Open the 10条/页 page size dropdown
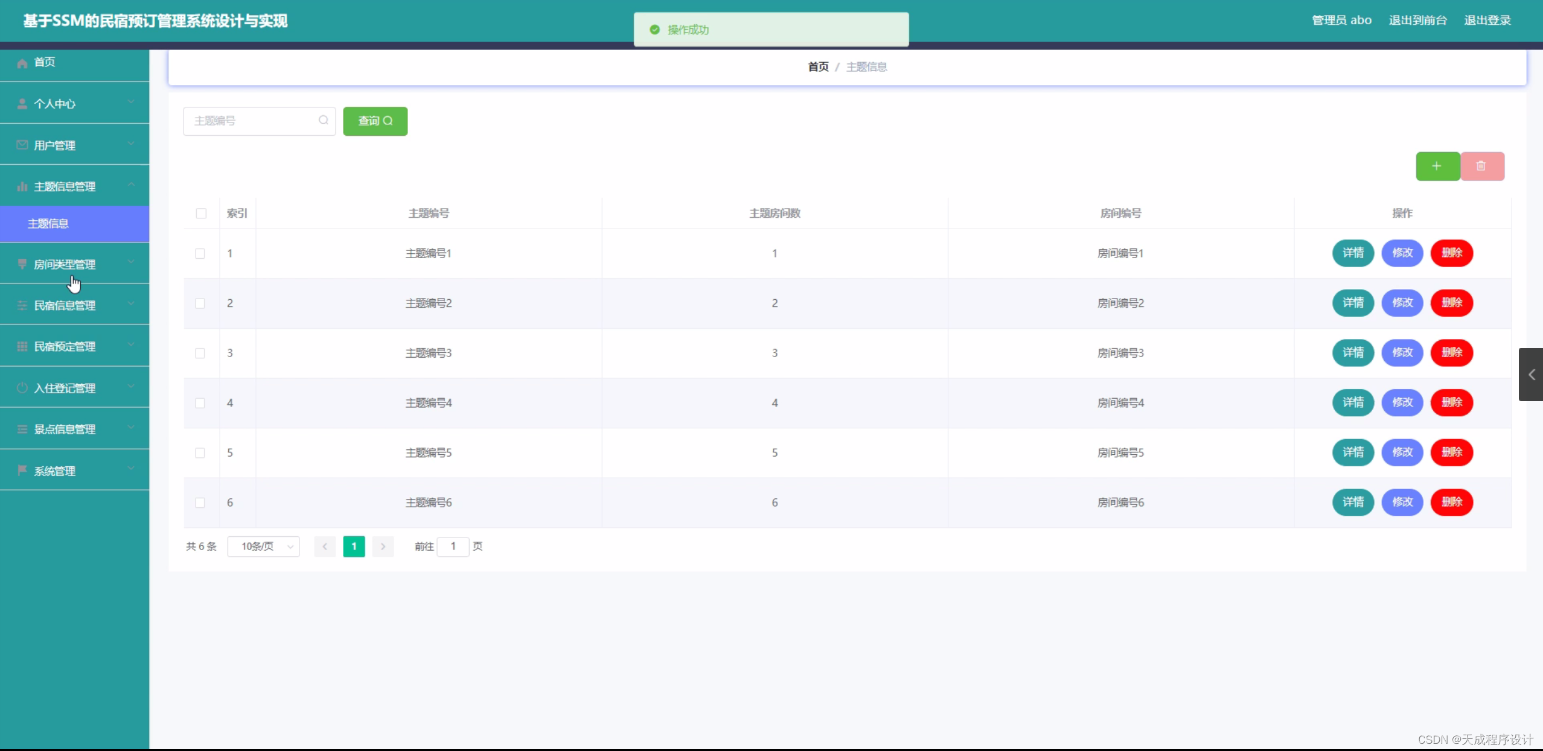 pyautogui.click(x=263, y=546)
